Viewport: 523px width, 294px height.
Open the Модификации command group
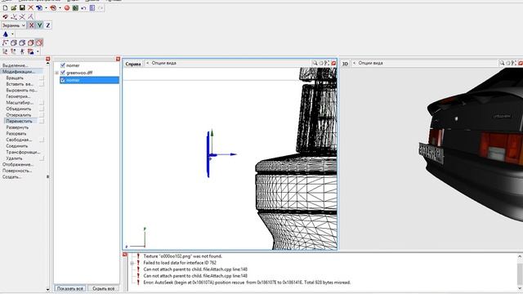[x=18, y=72]
